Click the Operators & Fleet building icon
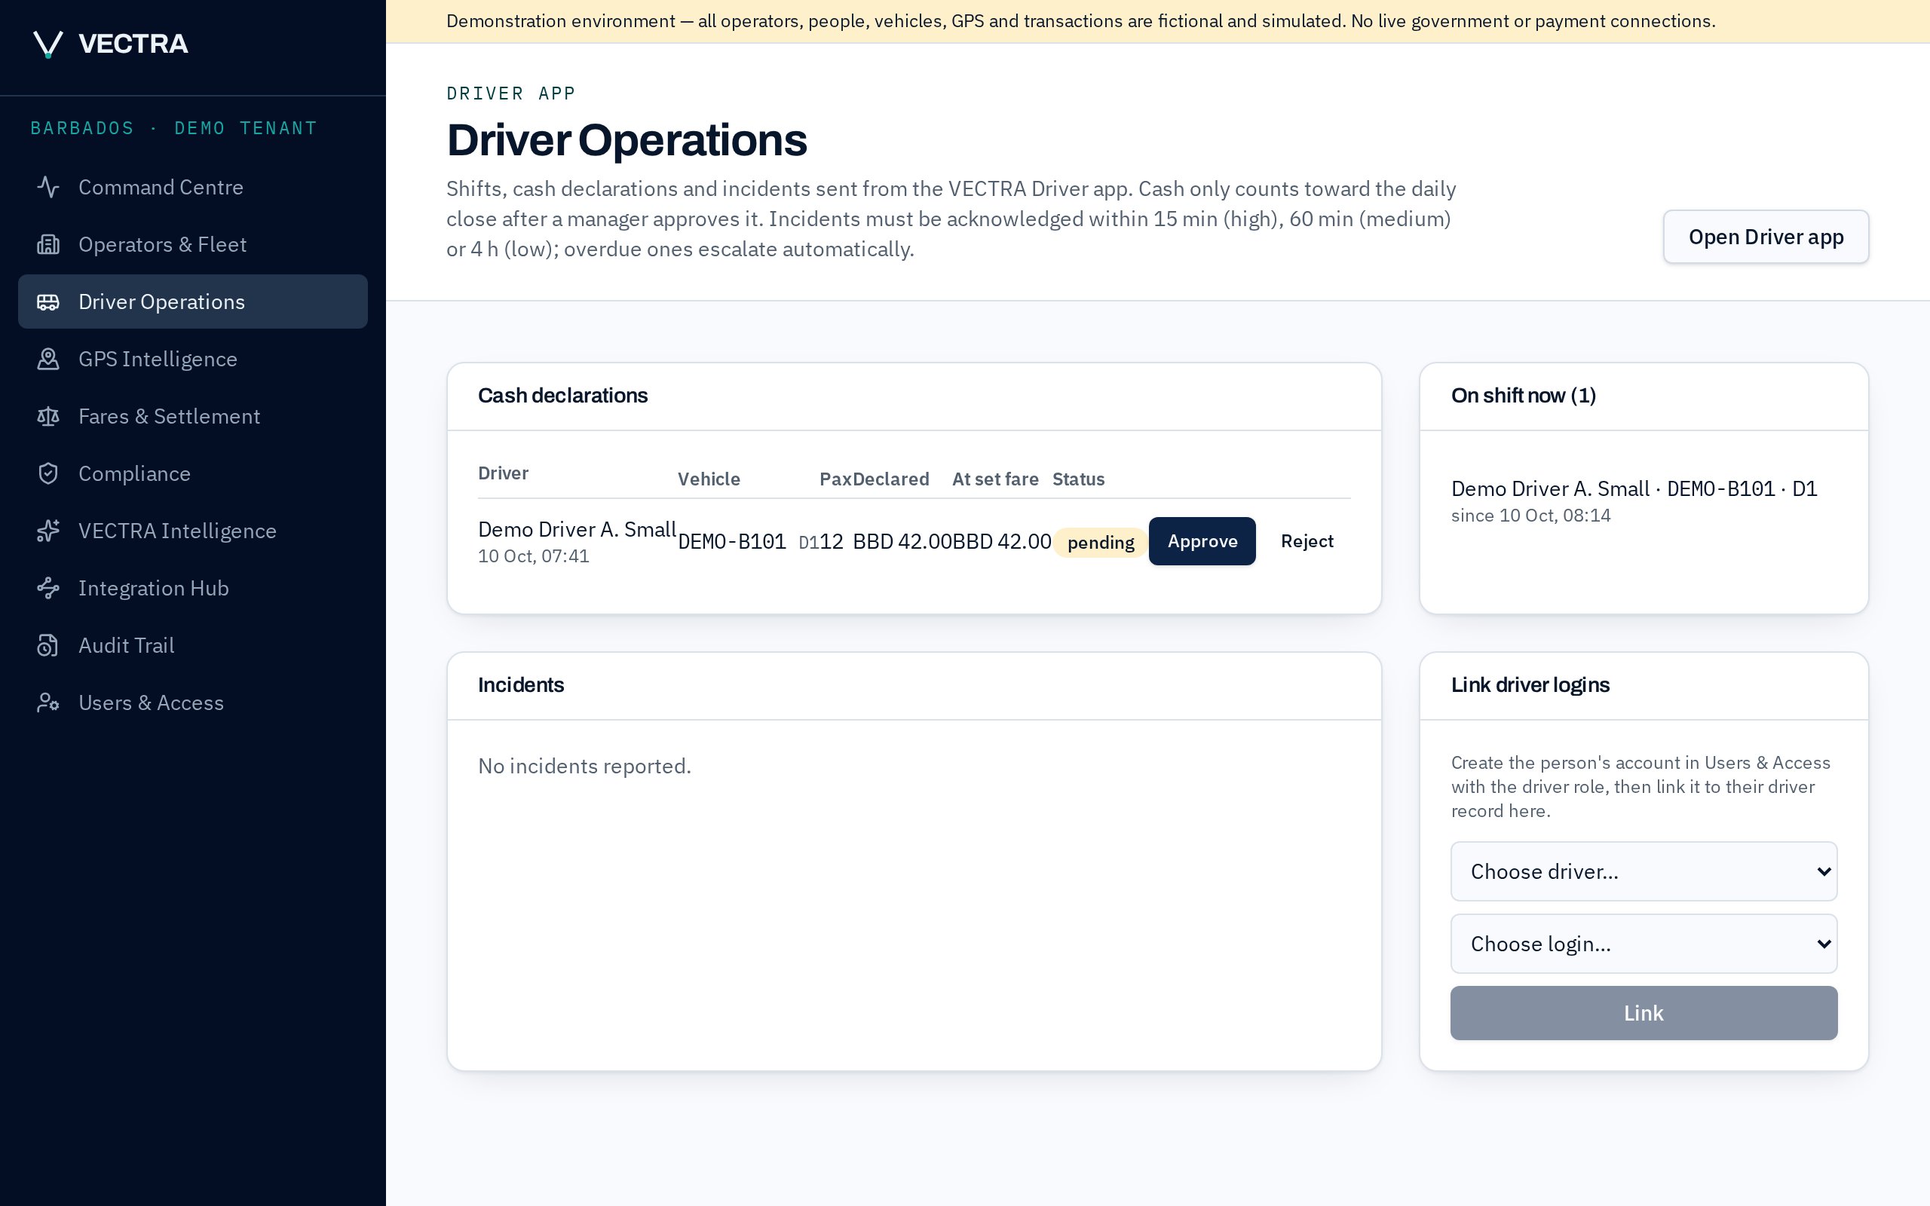 click(x=47, y=245)
